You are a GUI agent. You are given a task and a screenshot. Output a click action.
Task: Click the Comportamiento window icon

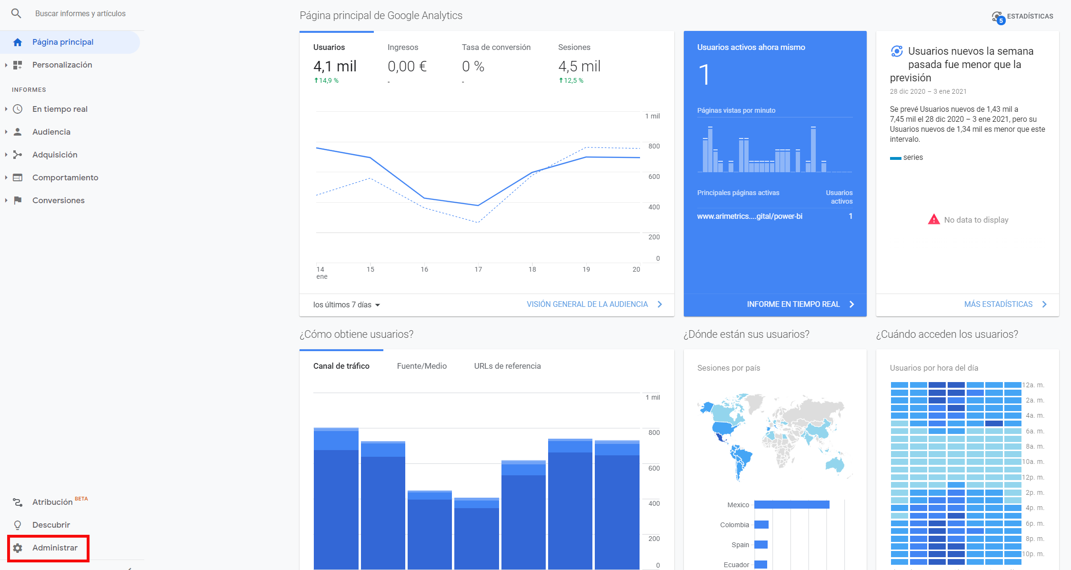[18, 177]
